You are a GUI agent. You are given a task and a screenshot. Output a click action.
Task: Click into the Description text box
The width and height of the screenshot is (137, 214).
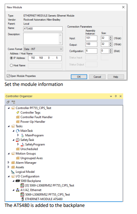(x=43, y=39)
